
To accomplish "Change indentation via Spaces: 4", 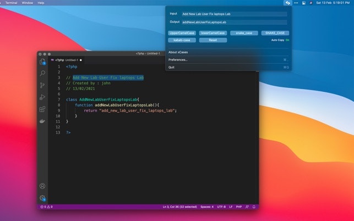I will (207, 207).
